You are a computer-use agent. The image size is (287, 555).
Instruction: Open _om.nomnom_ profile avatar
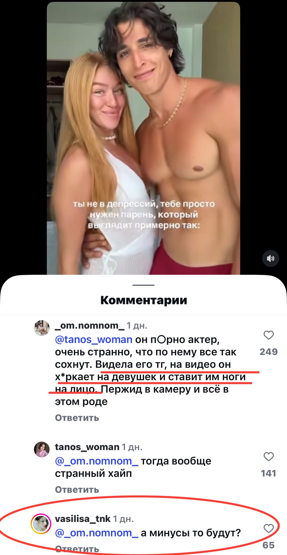[x=41, y=328]
